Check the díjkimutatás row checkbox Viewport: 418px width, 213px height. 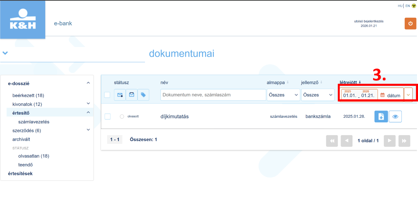pos(107,116)
